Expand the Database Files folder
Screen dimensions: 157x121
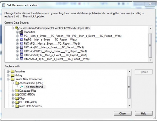pyautogui.click(x=13, y=91)
